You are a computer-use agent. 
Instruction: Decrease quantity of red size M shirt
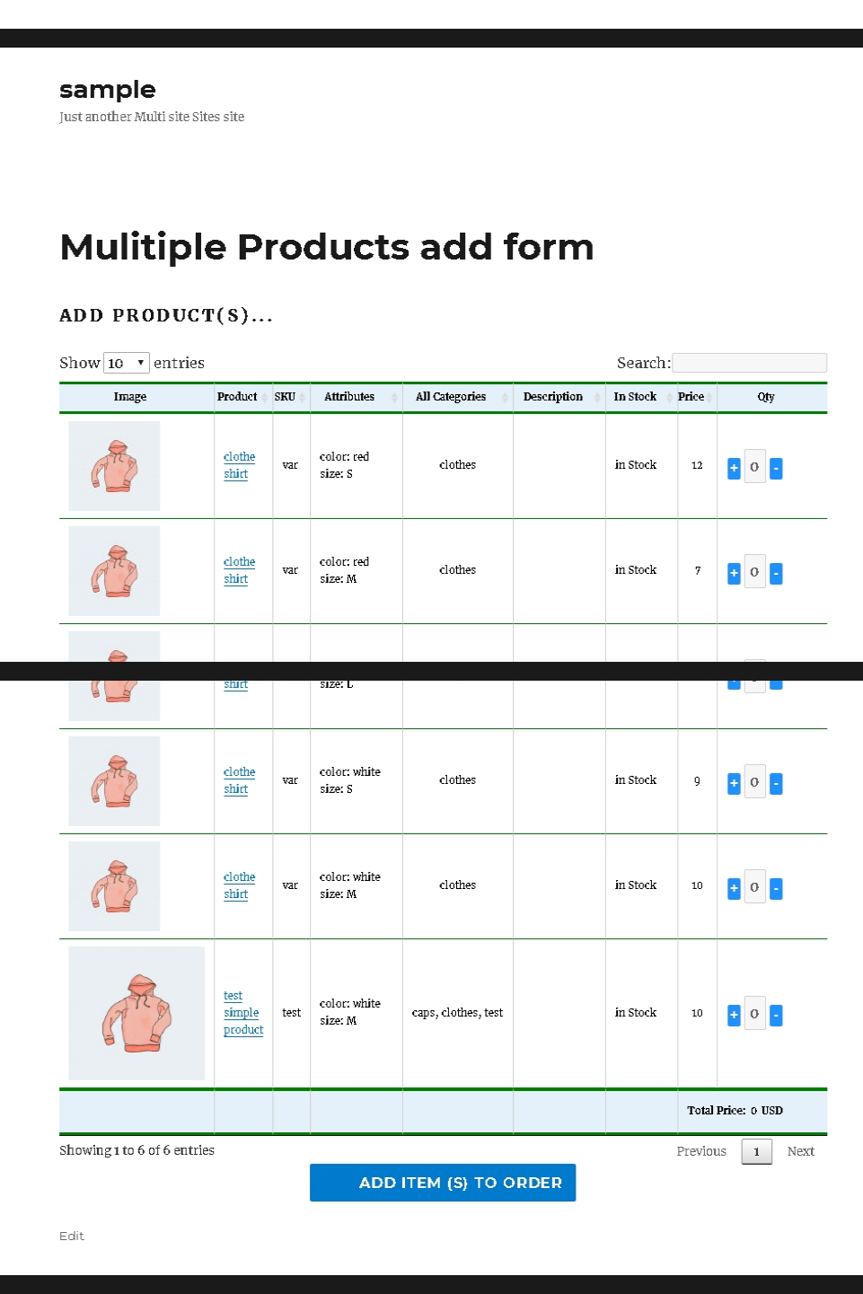tap(776, 573)
